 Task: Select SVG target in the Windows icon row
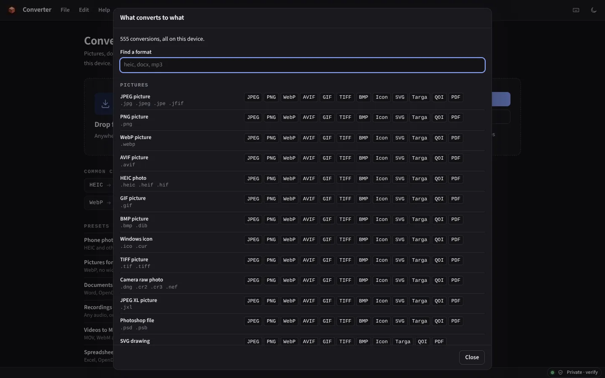(x=400, y=240)
